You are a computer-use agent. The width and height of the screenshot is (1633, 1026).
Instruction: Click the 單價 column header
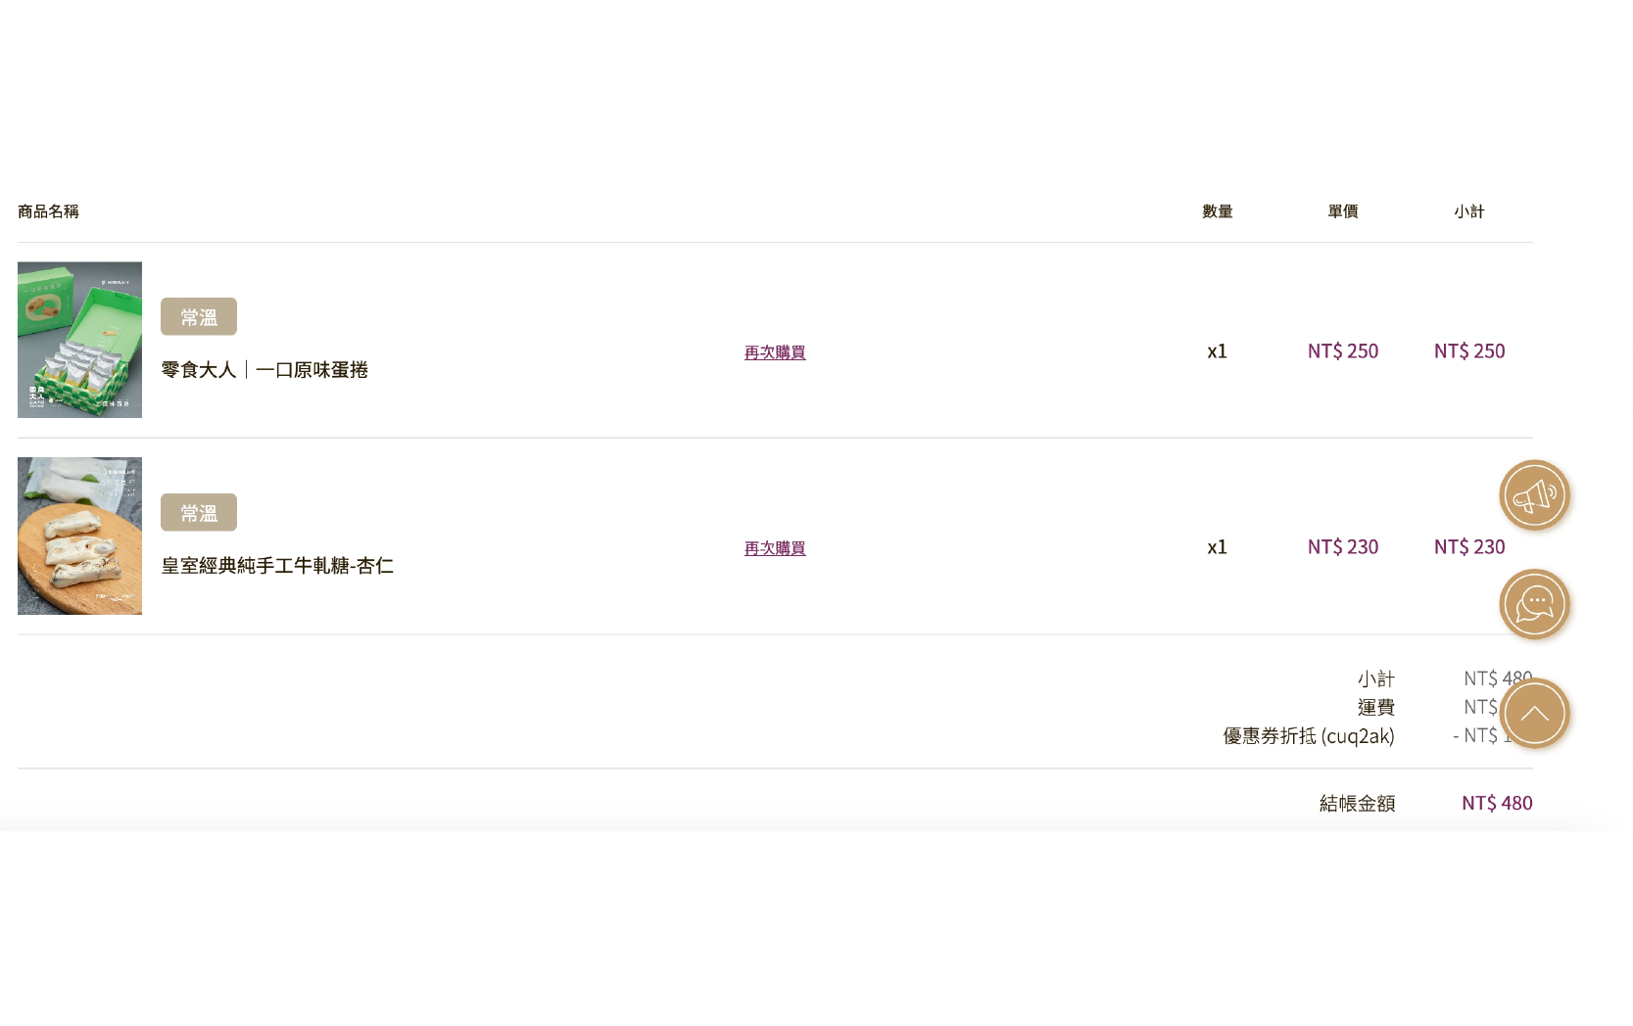click(x=1343, y=211)
